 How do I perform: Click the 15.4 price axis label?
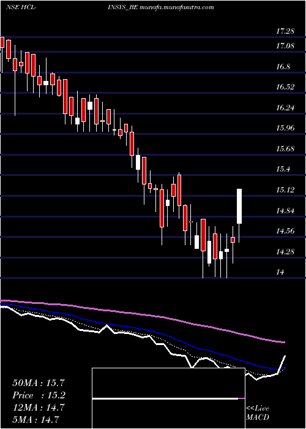283,169
